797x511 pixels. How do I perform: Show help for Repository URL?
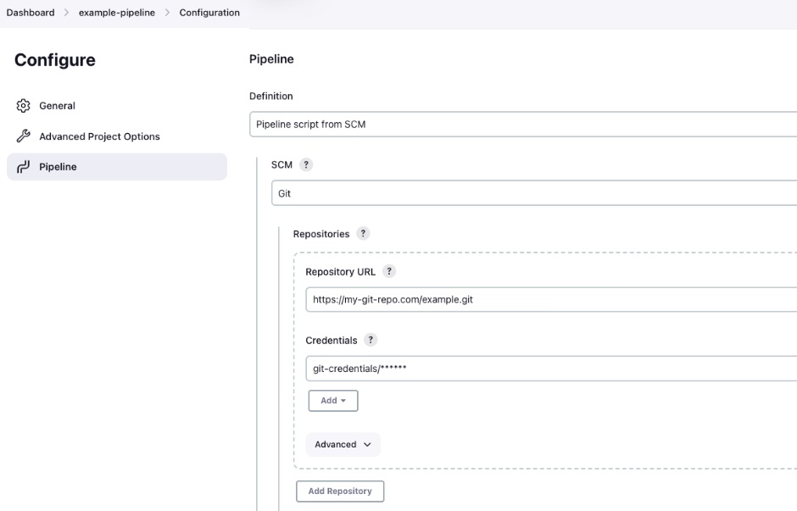tap(389, 271)
